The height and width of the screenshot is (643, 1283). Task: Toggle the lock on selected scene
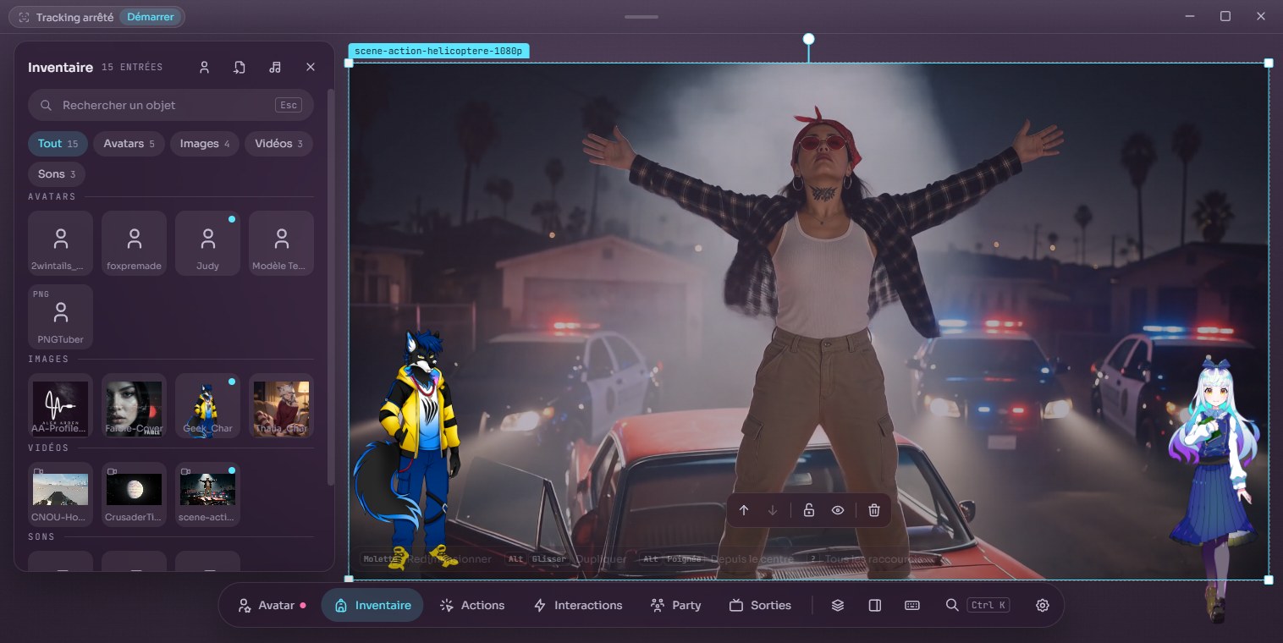pos(809,510)
